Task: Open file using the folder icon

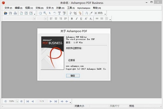Action: click(x=6, y=13)
